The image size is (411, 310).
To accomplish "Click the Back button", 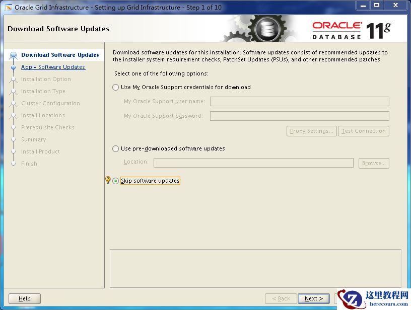I will pyautogui.click(x=281, y=298).
